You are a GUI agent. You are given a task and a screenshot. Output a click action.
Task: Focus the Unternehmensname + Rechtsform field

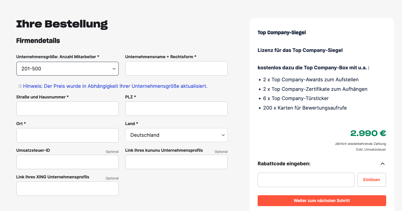pyautogui.click(x=176, y=69)
